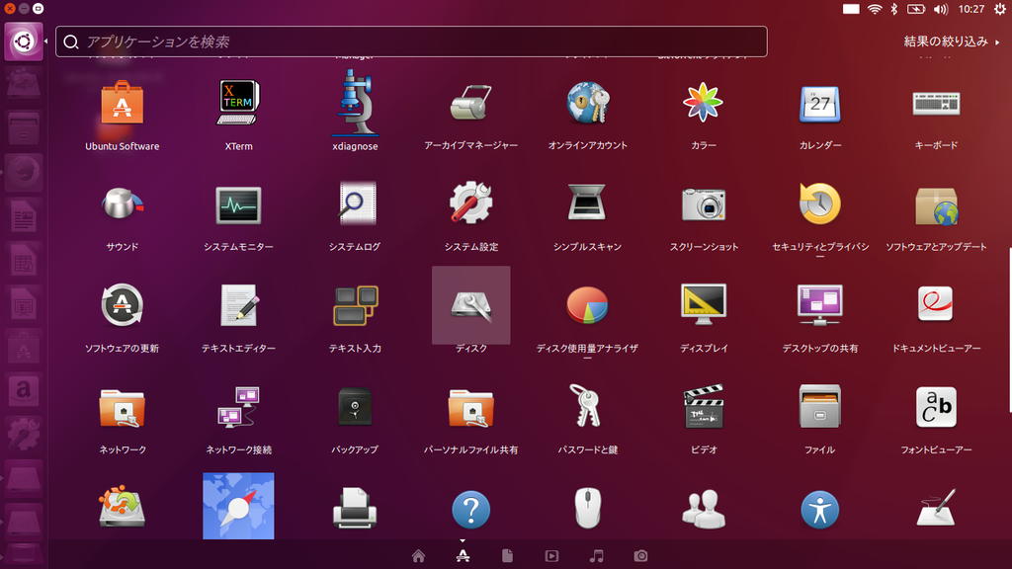
Task: Open the keyboard input indicator
Action: tap(851, 9)
